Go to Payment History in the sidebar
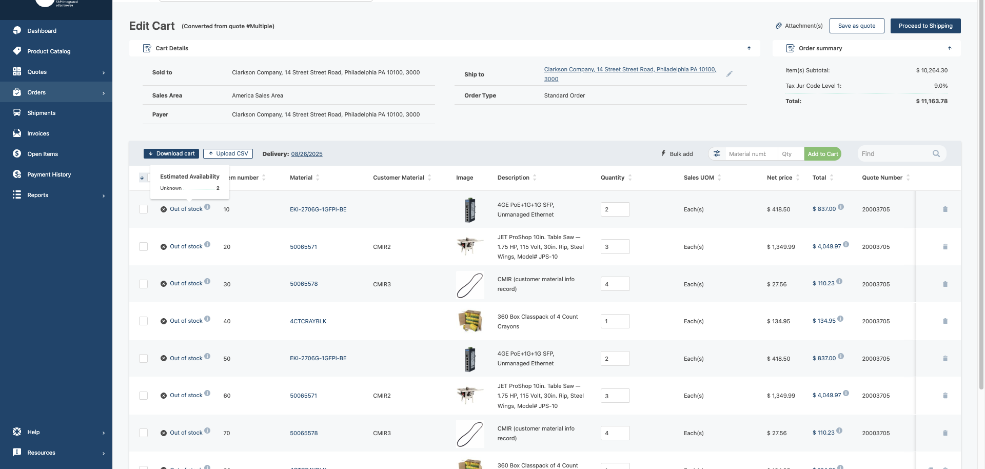Screen dimensions: 985x469 [49, 174]
